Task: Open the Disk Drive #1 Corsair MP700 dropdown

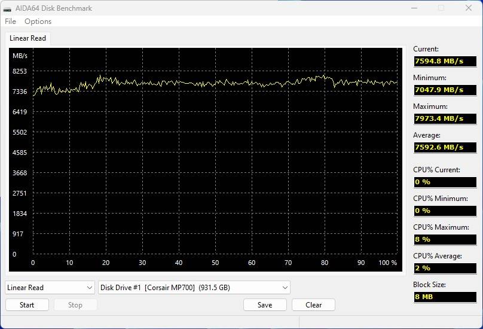Action: pyautogui.click(x=194, y=288)
